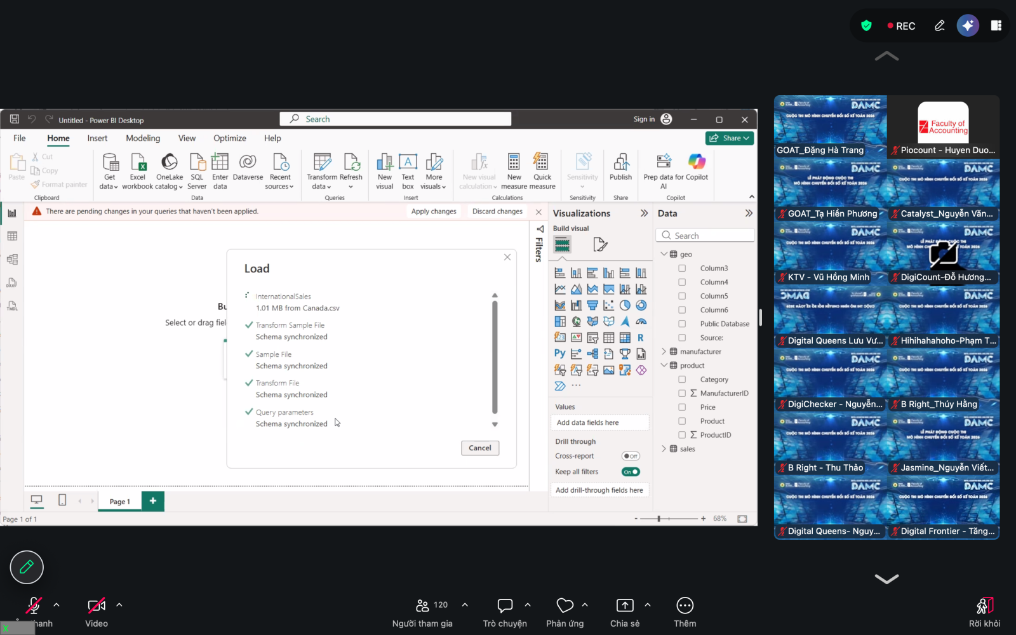1016x635 pixels.
Task: Select the R script visual
Action: [x=641, y=338]
